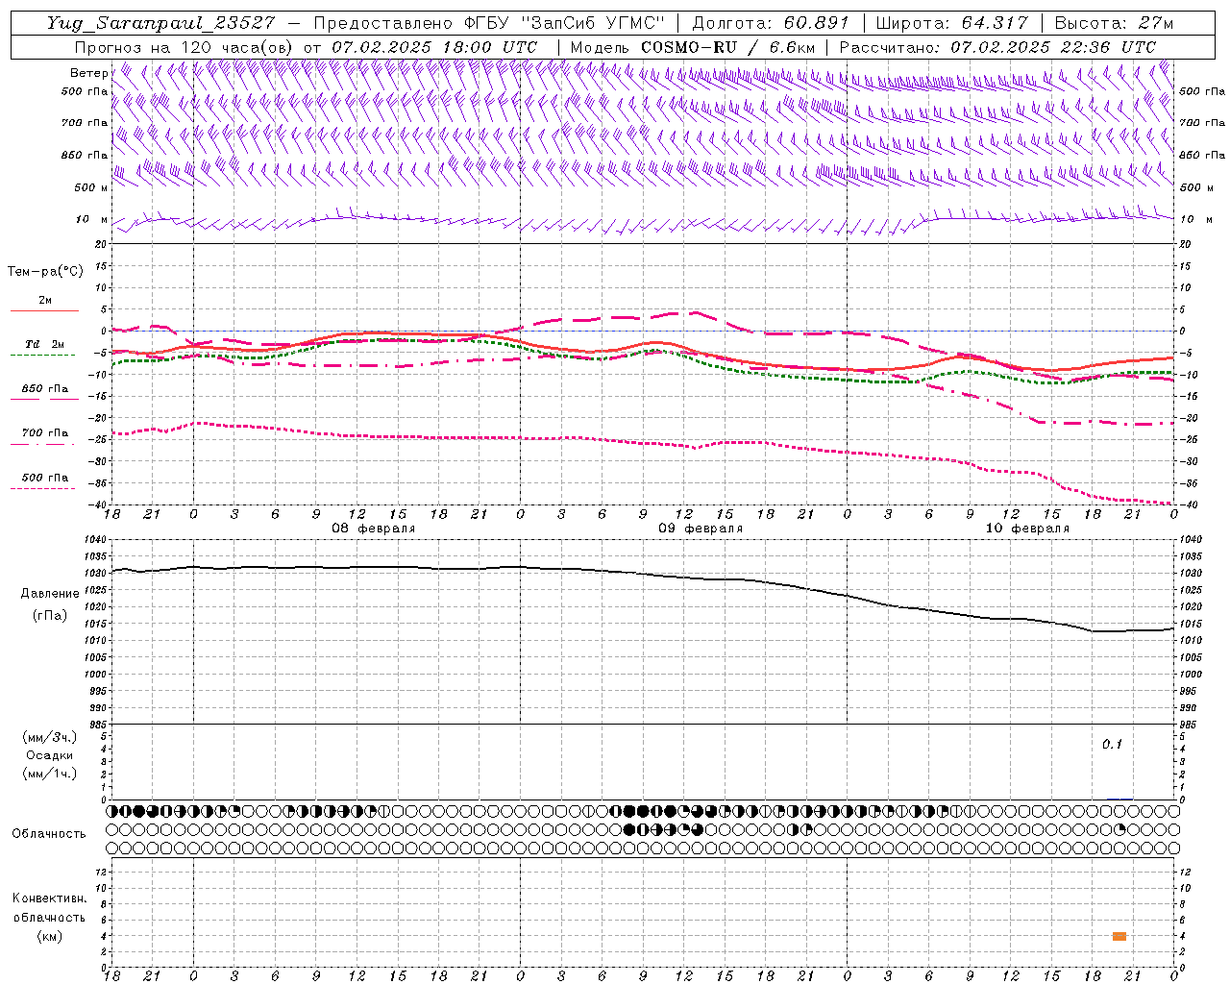Select the 'Долгота: 60.891' header text
This screenshot has height=984, width=1230.
(773, 23)
